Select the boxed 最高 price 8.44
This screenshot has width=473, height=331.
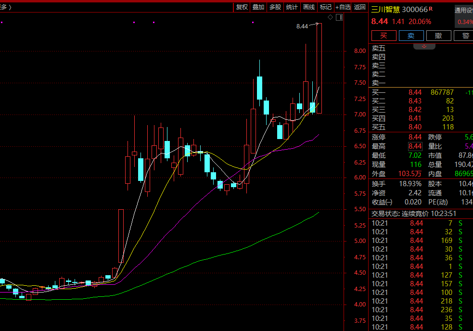(x=415, y=146)
